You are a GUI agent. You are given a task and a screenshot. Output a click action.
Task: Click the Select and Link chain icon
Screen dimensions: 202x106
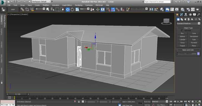[22, 9]
